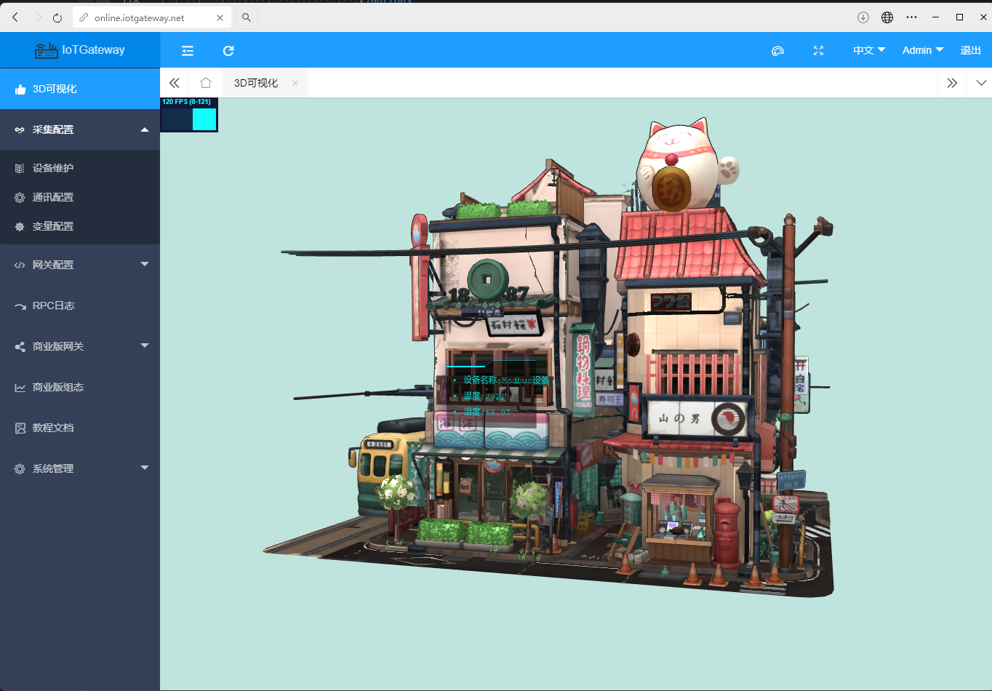Go to the home tab icon

coord(206,83)
